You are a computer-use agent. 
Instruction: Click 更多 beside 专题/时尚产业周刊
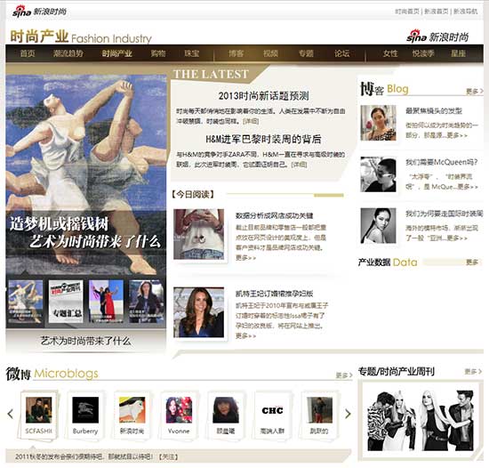[x=473, y=371]
